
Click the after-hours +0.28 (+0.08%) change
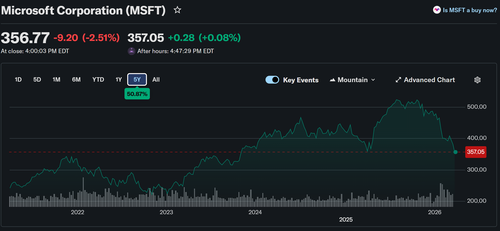click(x=204, y=38)
